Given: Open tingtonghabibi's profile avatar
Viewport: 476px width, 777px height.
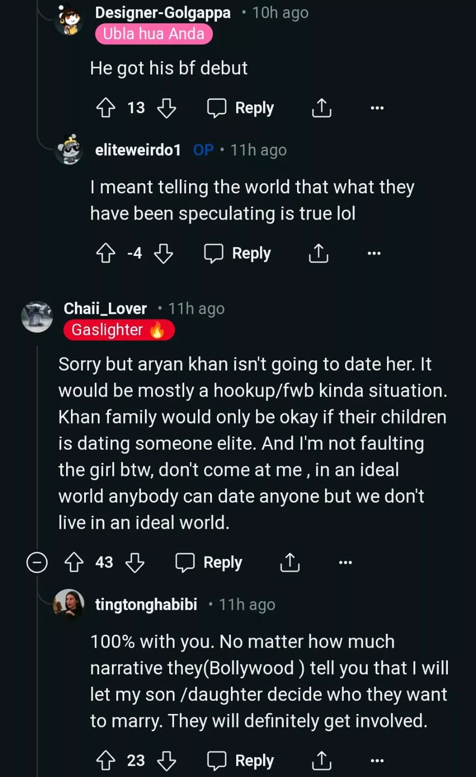Looking at the screenshot, I should 69,604.
